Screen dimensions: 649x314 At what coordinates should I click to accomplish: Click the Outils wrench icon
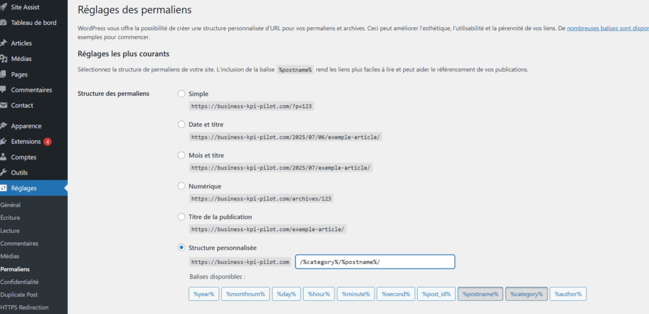[x=3, y=173]
